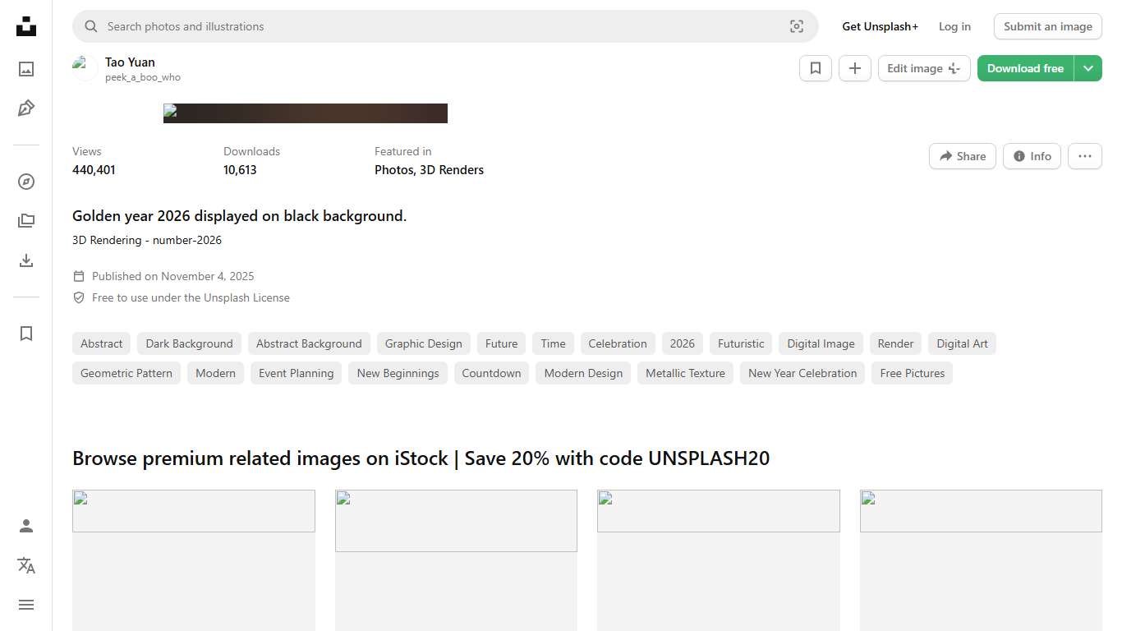Click the visual search camera icon

click(x=796, y=26)
